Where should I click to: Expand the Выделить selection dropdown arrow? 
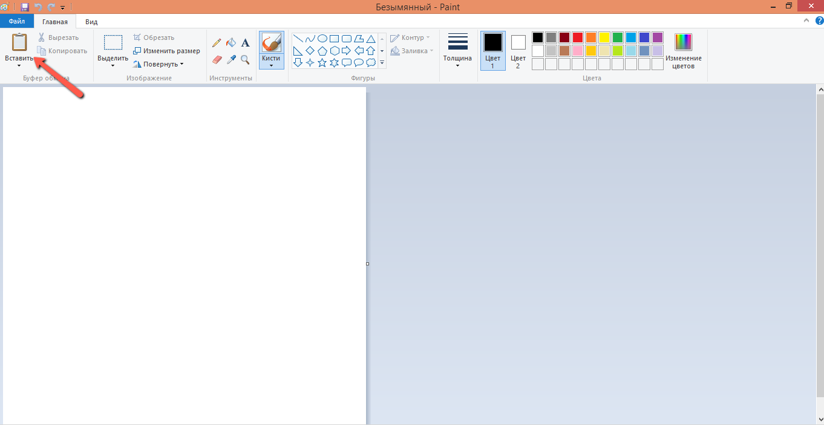(x=113, y=65)
